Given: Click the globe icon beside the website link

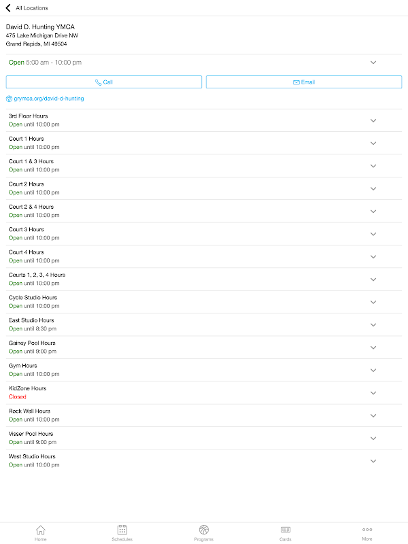Looking at the screenshot, I should (9, 99).
